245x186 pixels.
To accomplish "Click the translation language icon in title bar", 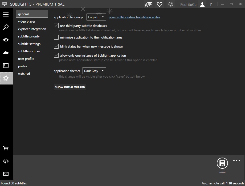I will click(148, 4).
